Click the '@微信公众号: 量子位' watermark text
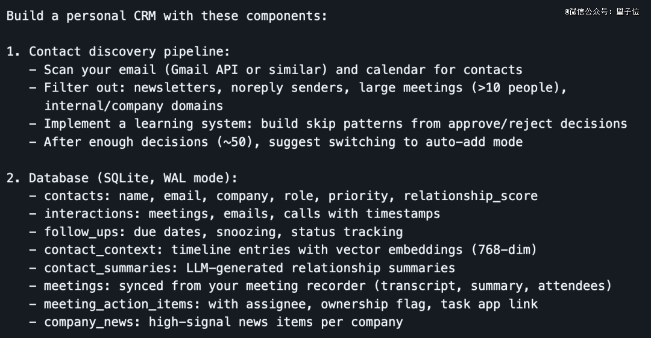Viewport: 651px width, 338px height. 601,11
